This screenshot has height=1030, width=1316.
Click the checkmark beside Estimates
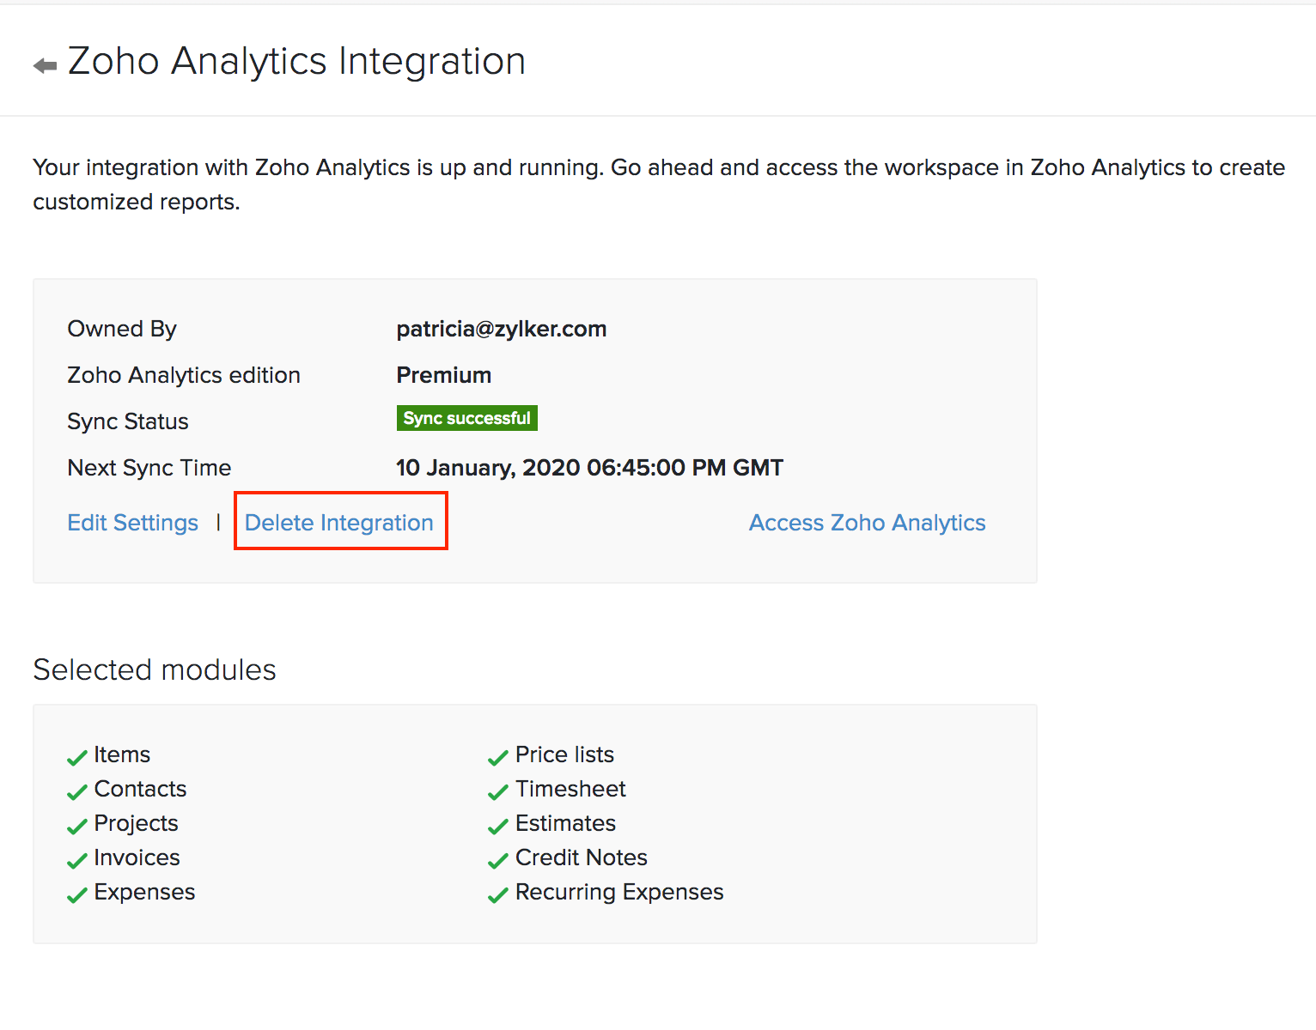pyautogui.click(x=498, y=826)
